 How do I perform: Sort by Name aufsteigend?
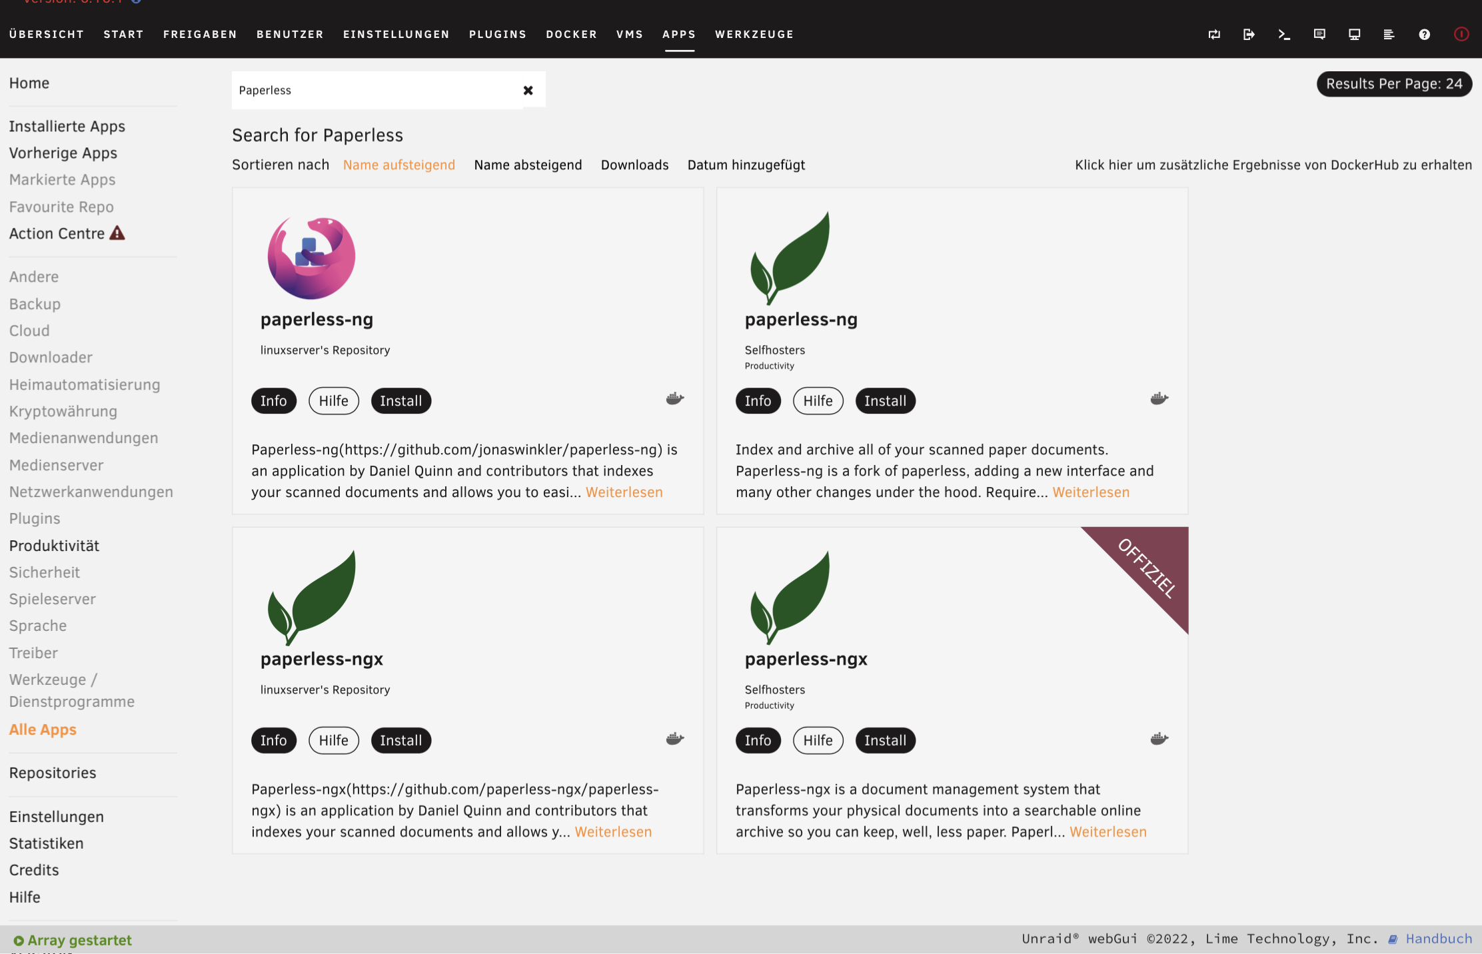pos(399,165)
